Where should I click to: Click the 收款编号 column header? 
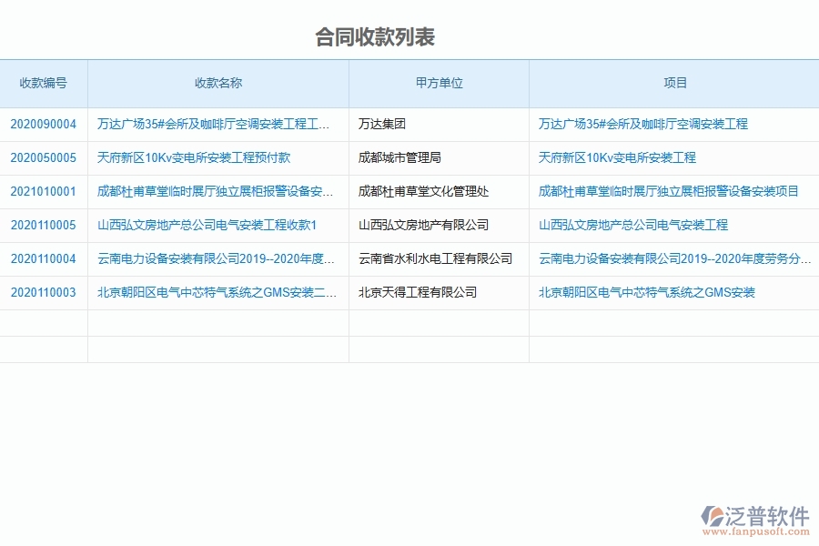[44, 83]
